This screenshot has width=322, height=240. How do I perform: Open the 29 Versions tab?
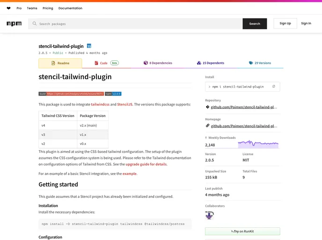click(260, 63)
